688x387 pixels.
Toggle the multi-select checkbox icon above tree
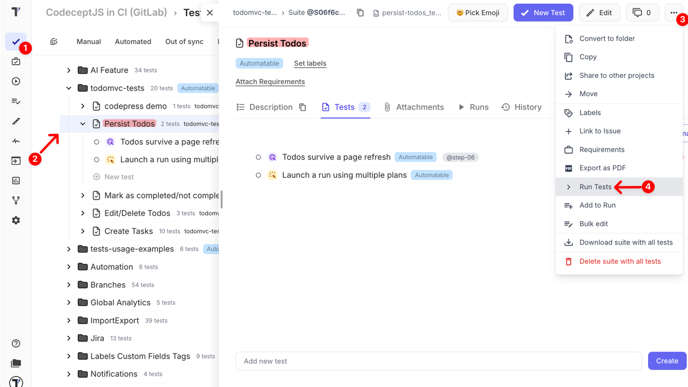54,41
